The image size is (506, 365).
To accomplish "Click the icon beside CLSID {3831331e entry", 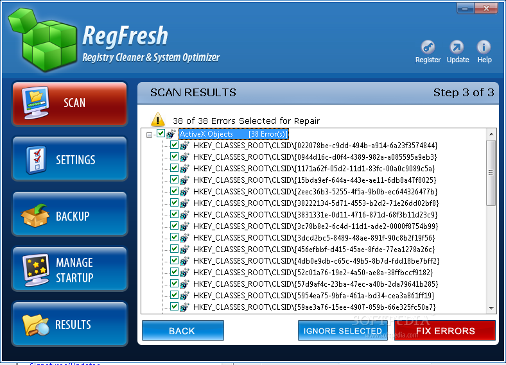I will point(184,215).
